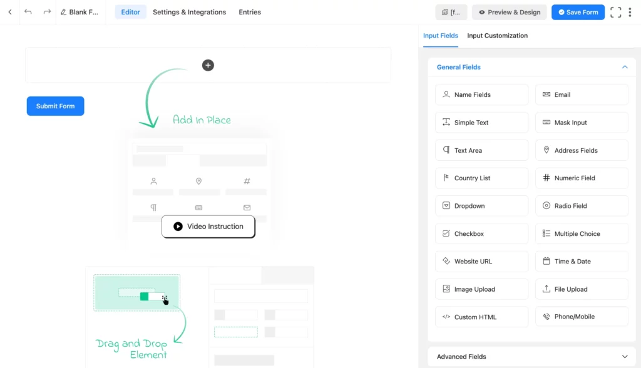This screenshot has width=641, height=368.
Task: Open the Entries tab
Action: point(250,13)
